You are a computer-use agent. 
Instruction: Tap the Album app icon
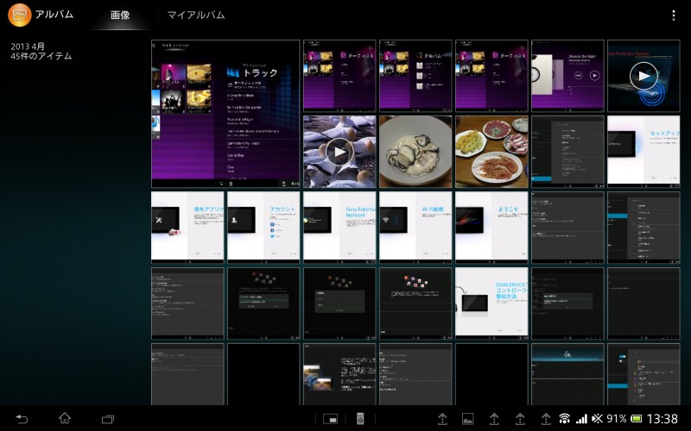(19, 15)
